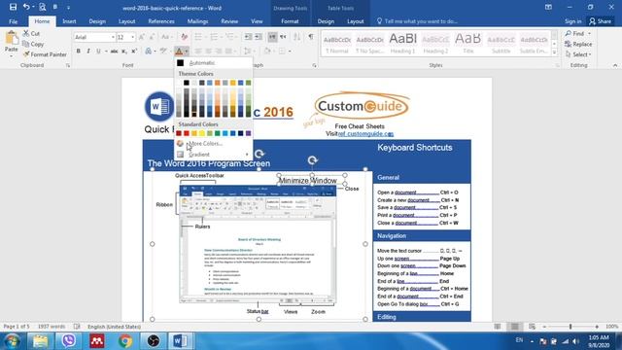Open Text Effects and Typography
Screen dimensions: 622x350
[149, 51]
